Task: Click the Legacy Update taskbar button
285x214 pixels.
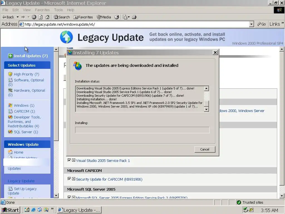Action: [79, 210]
